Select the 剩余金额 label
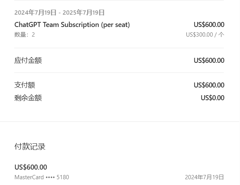This screenshot has width=240, height=185. coord(28,98)
